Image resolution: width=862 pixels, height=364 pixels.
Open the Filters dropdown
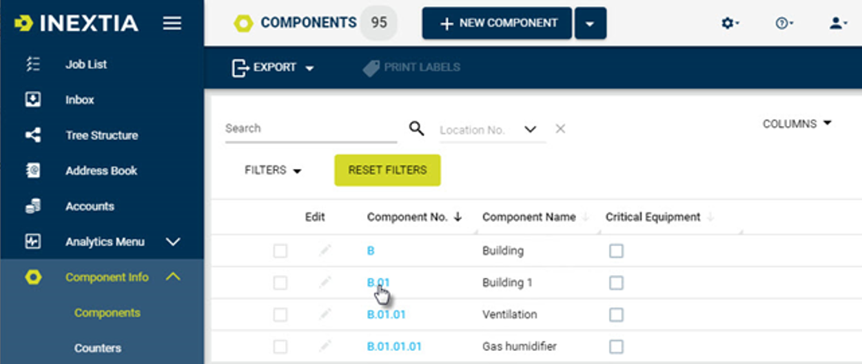tap(273, 170)
